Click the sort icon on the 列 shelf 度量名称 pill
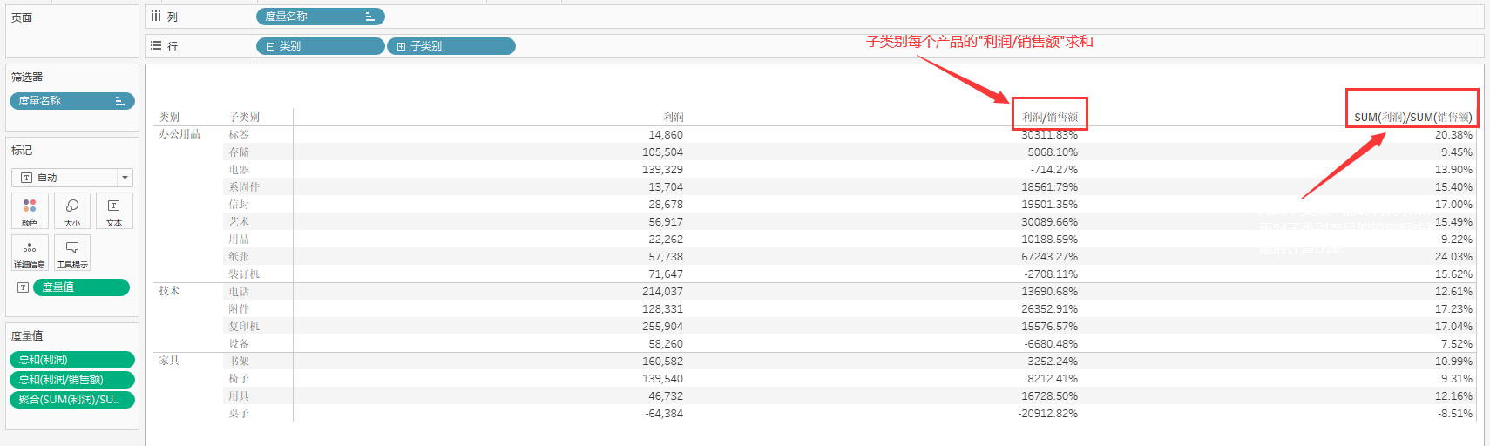 click(370, 17)
